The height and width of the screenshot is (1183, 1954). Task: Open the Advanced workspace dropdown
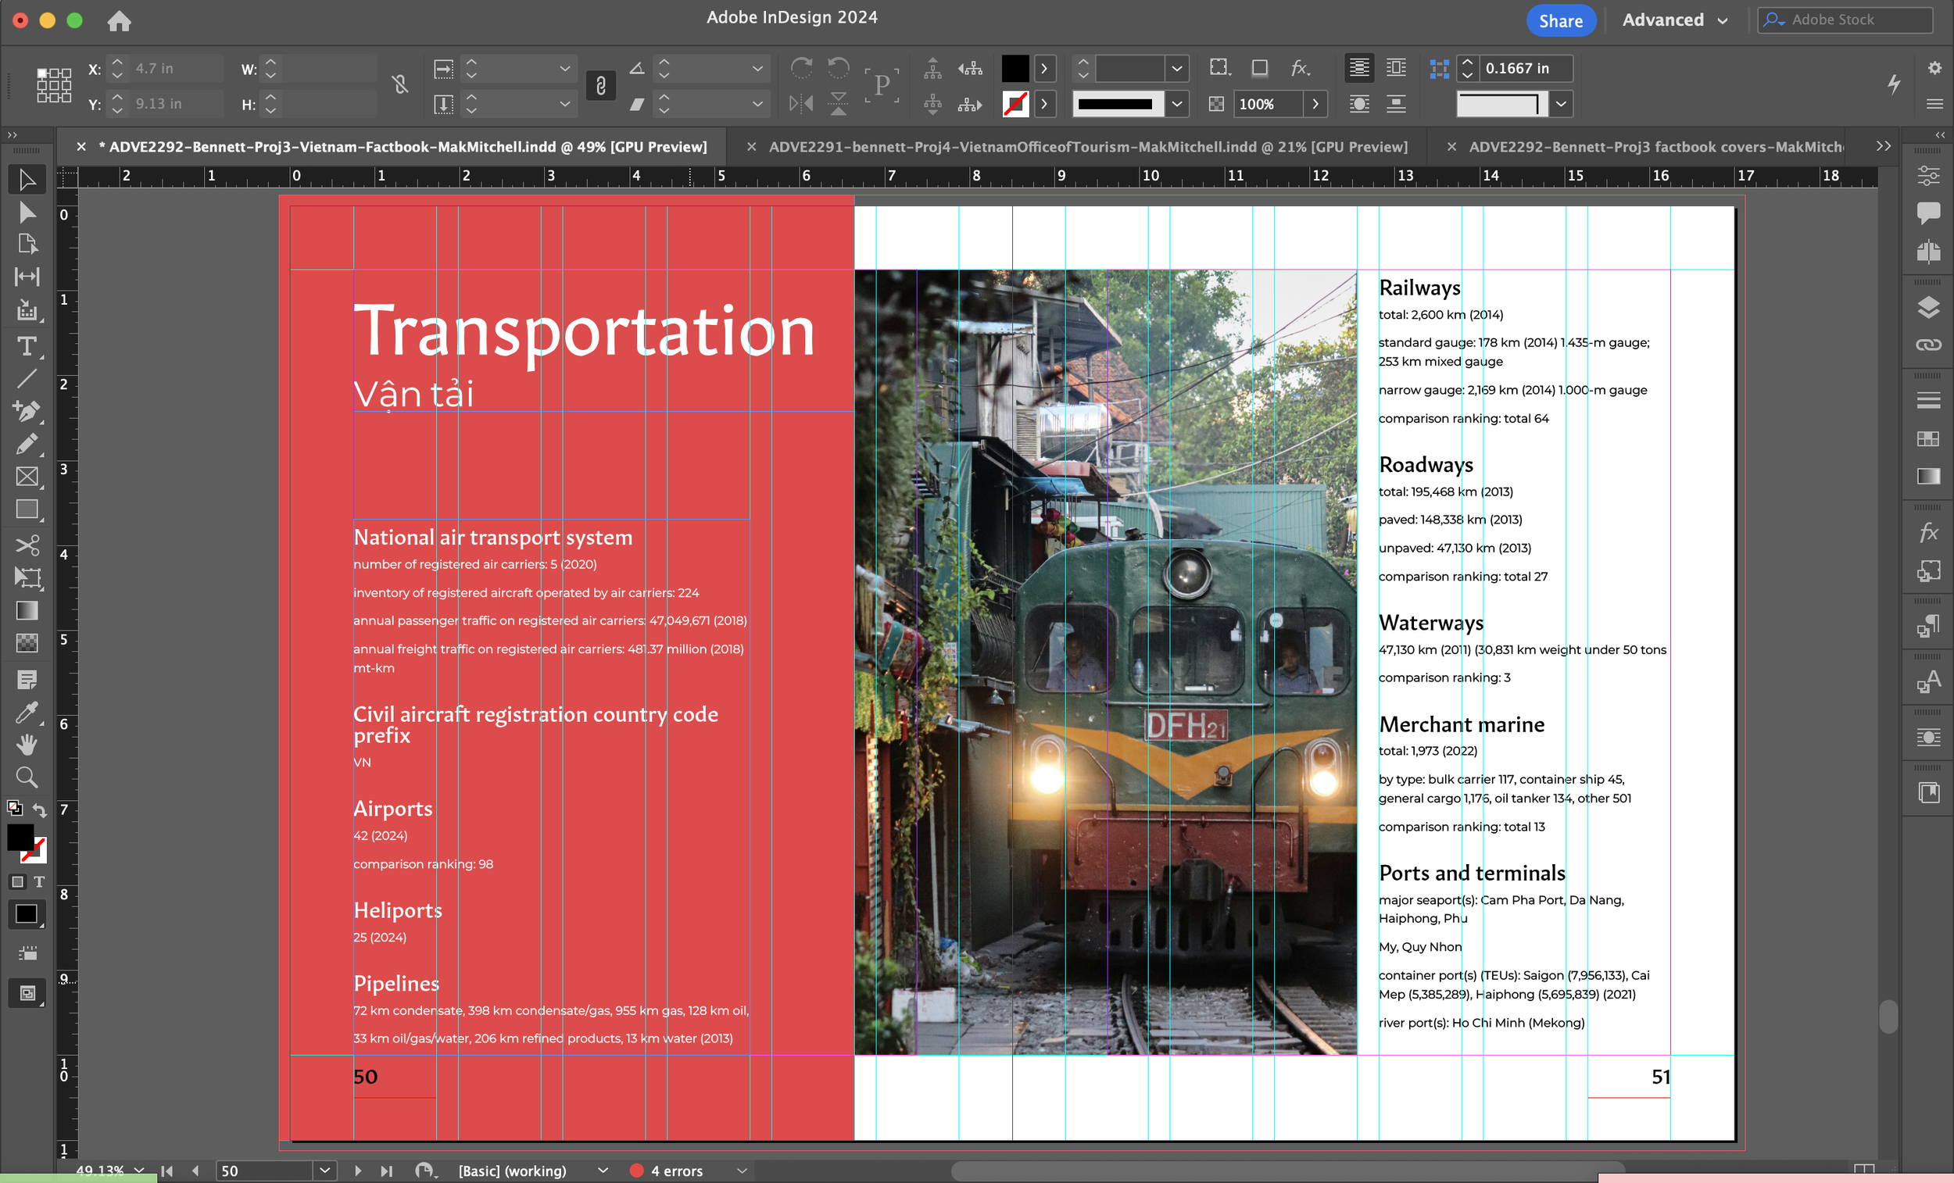(1674, 20)
